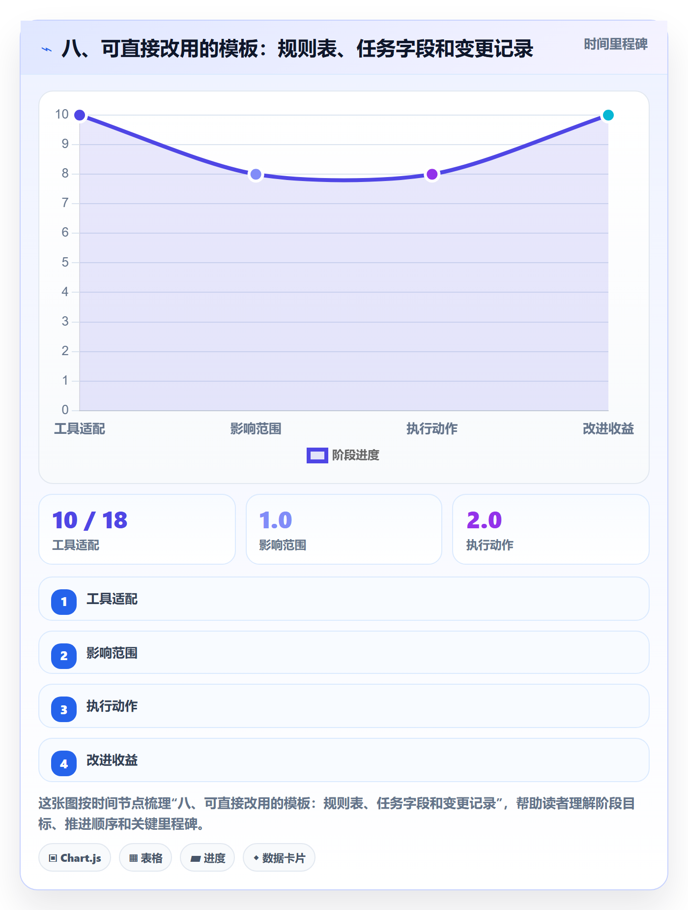Click the number 2 badge for 影响范围
688x910 pixels.
point(64,656)
